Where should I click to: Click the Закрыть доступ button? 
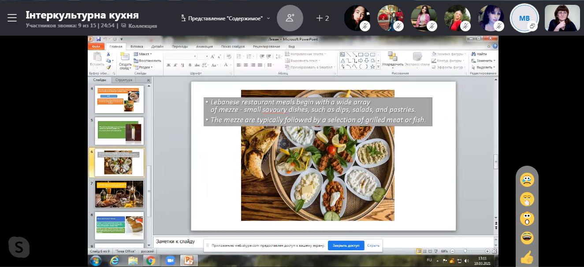point(346,245)
